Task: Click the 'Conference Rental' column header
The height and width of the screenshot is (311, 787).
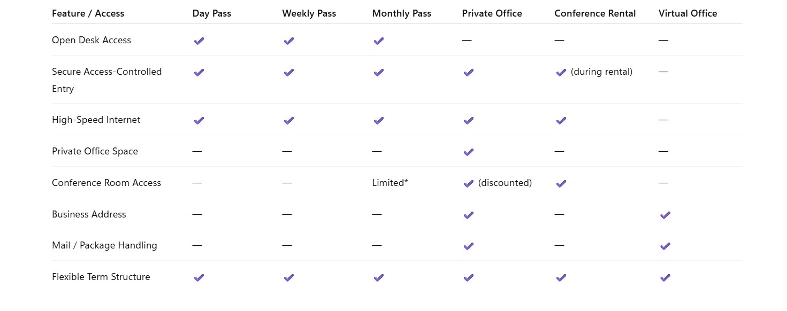Action: pos(595,13)
